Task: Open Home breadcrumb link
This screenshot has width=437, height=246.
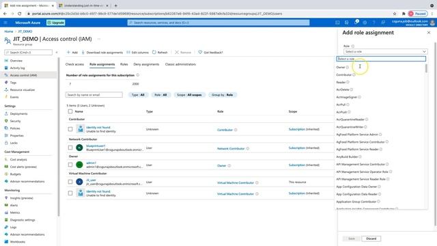Action: 9,31
